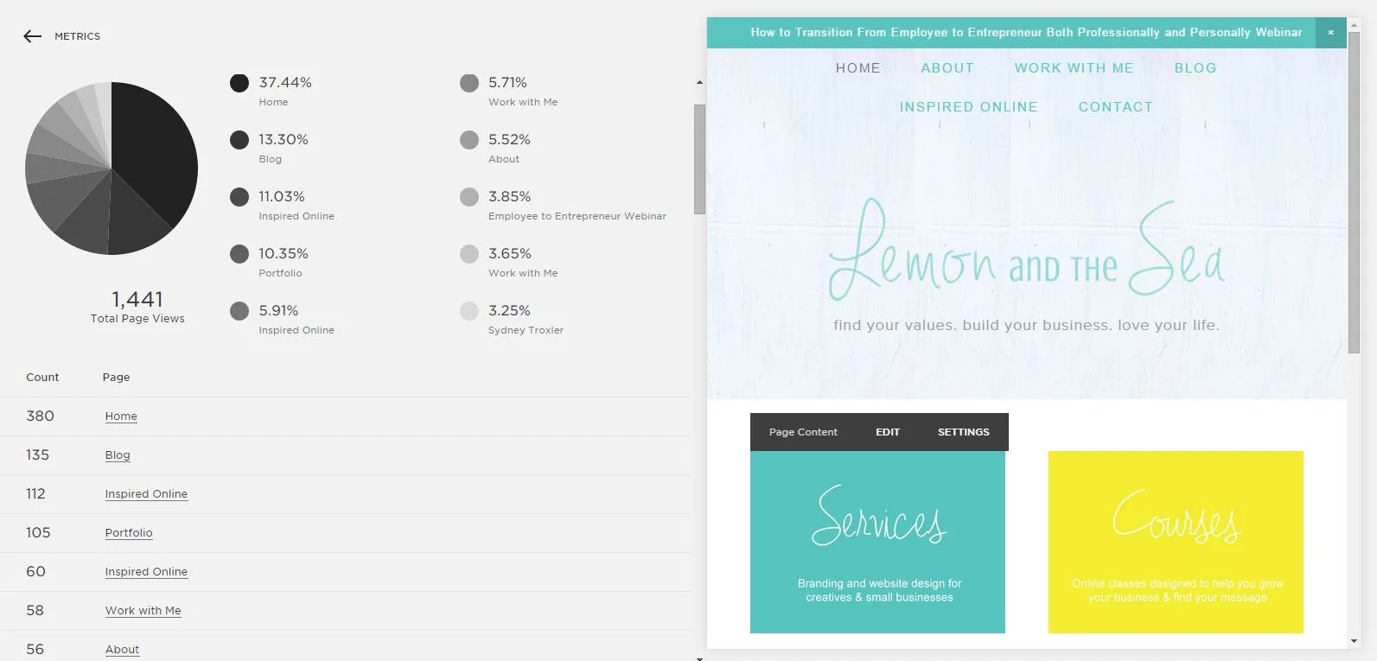Click the 37.44% Home legend dot
The width and height of the screenshot is (1377, 661).
[x=239, y=83]
